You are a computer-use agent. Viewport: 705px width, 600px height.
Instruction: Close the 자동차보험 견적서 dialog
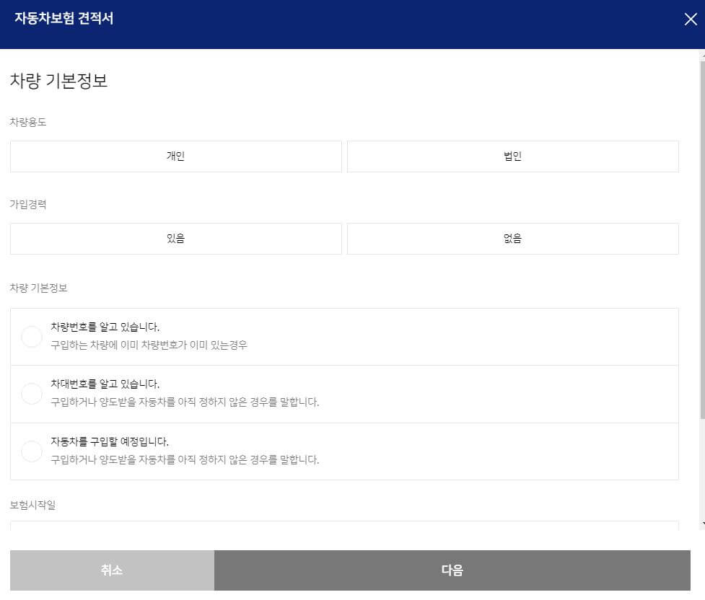[x=691, y=19]
